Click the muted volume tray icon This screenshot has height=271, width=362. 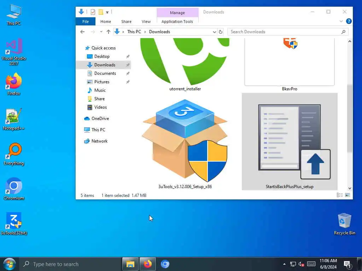(x=301, y=264)
